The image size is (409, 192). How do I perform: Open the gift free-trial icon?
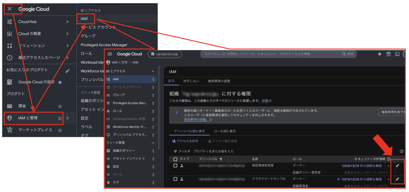[x=388, y=54]
